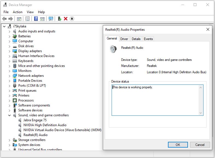
Task: Collapse Sound, video and game controllers
Action: pyautogui.click(x=10, y=115)
